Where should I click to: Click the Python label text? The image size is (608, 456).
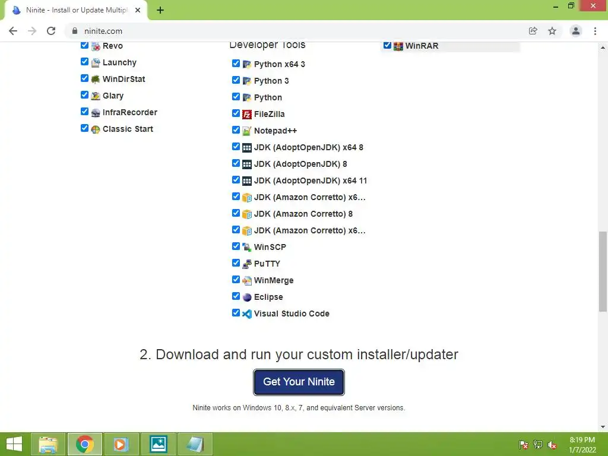point(268,97)
